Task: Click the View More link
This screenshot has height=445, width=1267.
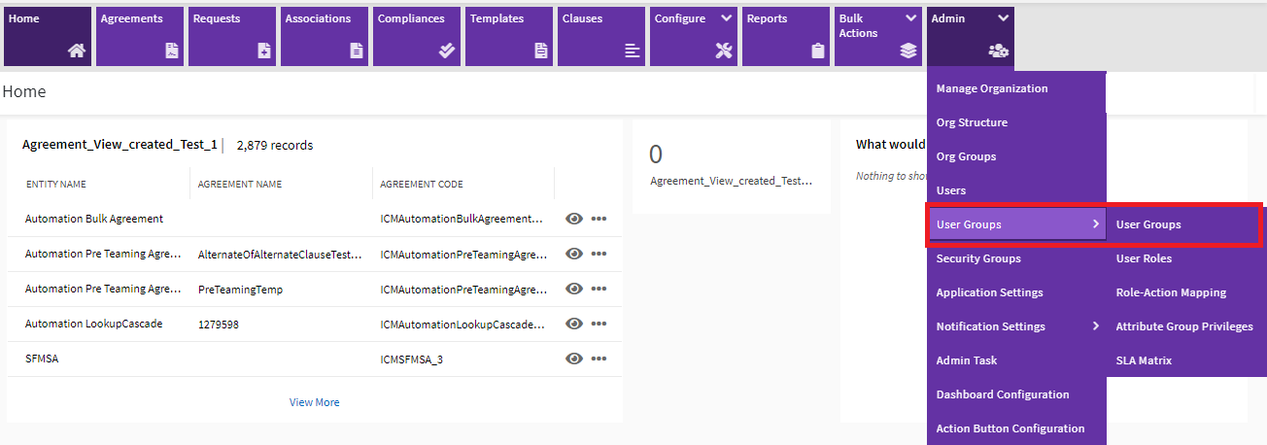Action: 315,402
